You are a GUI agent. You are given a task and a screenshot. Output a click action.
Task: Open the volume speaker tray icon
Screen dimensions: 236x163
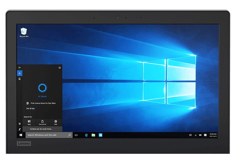(x=190, y=135)
